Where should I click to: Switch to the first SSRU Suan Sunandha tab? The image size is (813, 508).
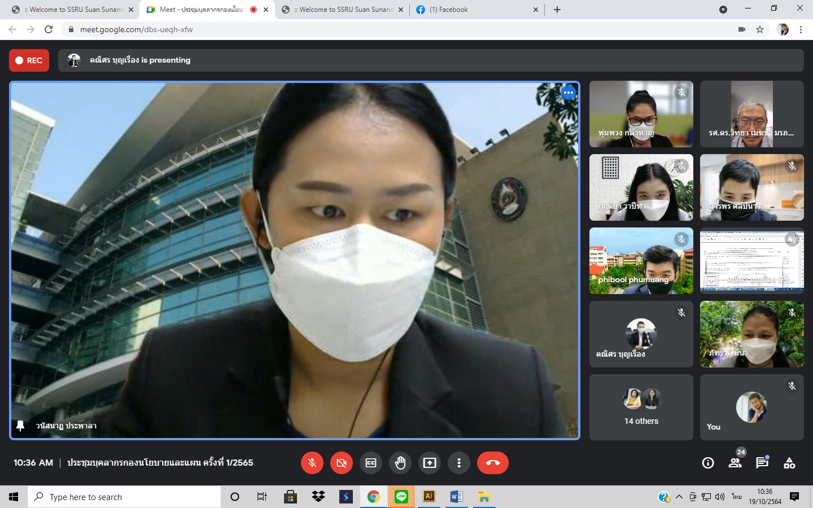(x=71, y=10)
